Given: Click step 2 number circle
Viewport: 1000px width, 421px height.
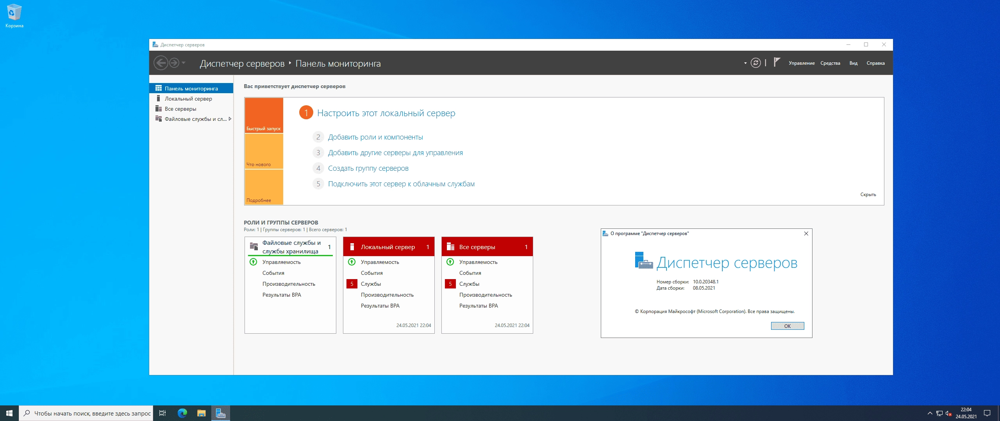Looking at the screenshot, I should (318, 137).
